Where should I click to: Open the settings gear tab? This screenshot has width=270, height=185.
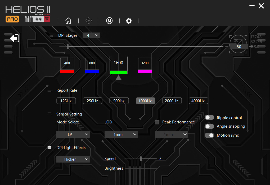(x=129, y=21)
